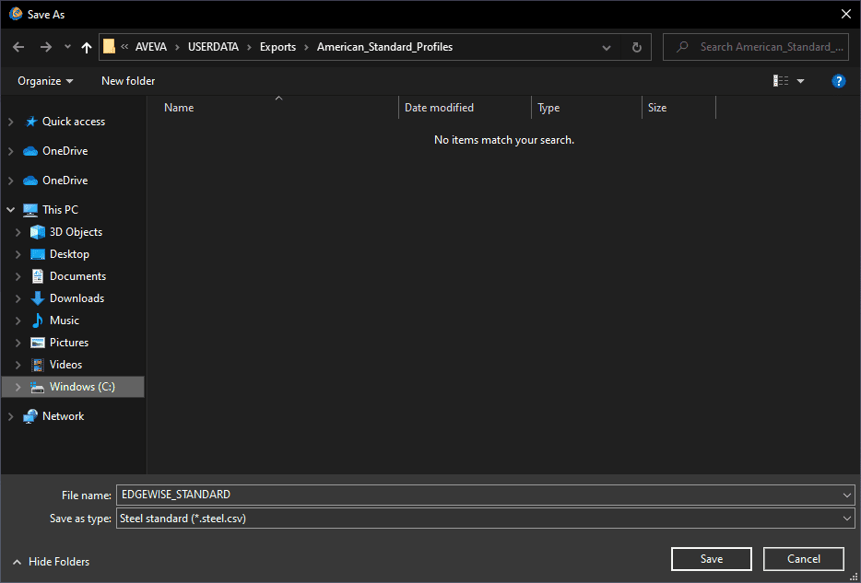Open recent locations dropdown arrow
This screenshot has width=861, height=583.
pos(67,47)
